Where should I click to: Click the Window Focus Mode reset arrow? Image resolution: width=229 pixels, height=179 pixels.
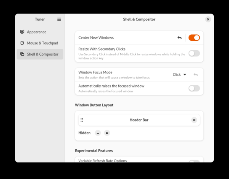[x=196, y=75]
